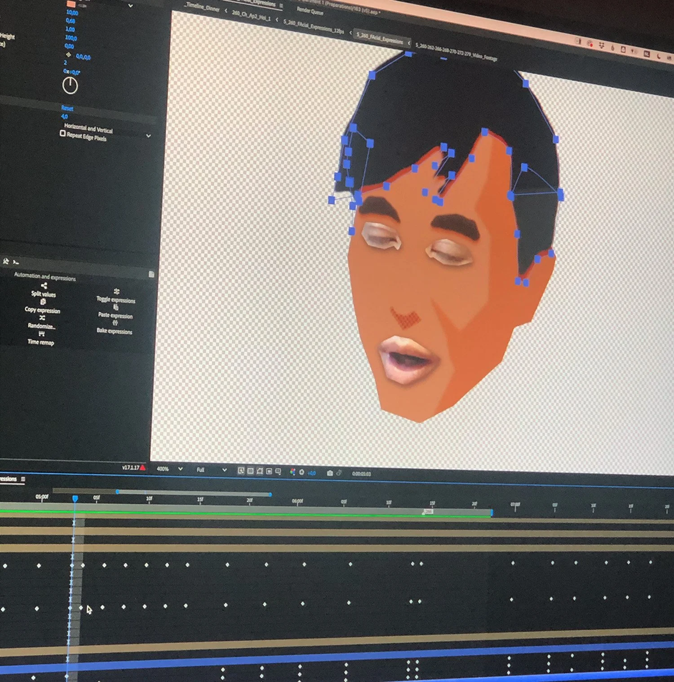
Task: Click the Paste expression clipboard icon
Action: [x=115, y=307]
